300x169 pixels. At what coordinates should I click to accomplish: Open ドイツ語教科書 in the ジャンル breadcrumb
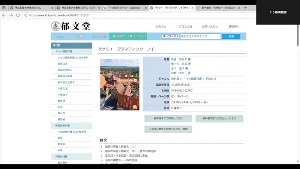tap(192, 79)
